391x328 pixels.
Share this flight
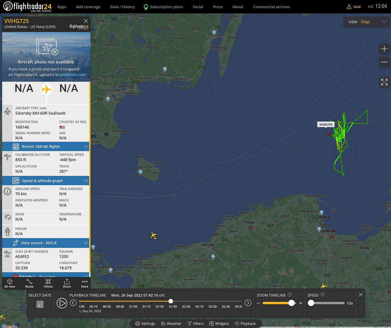click(x=67, y=283)
